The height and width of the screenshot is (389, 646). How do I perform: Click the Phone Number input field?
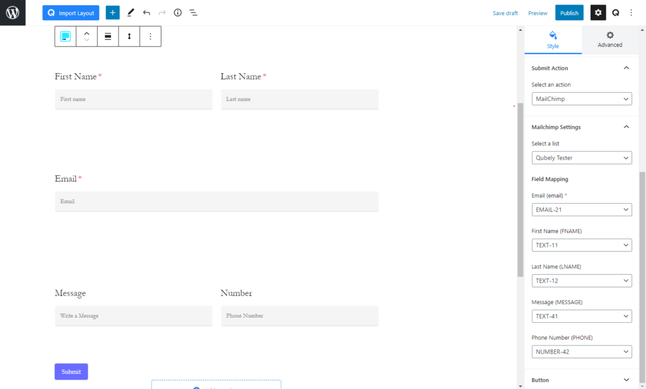pos(300,316)
